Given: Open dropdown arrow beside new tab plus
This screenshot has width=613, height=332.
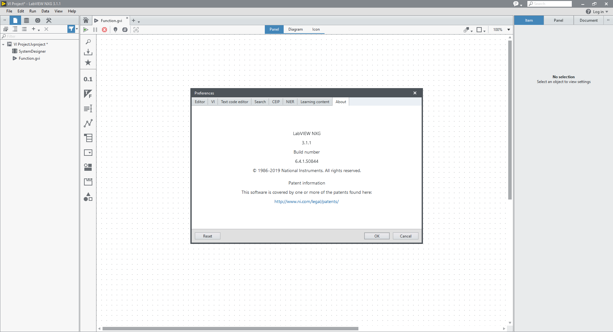Looking at the screenshot, I should point(139,22).
